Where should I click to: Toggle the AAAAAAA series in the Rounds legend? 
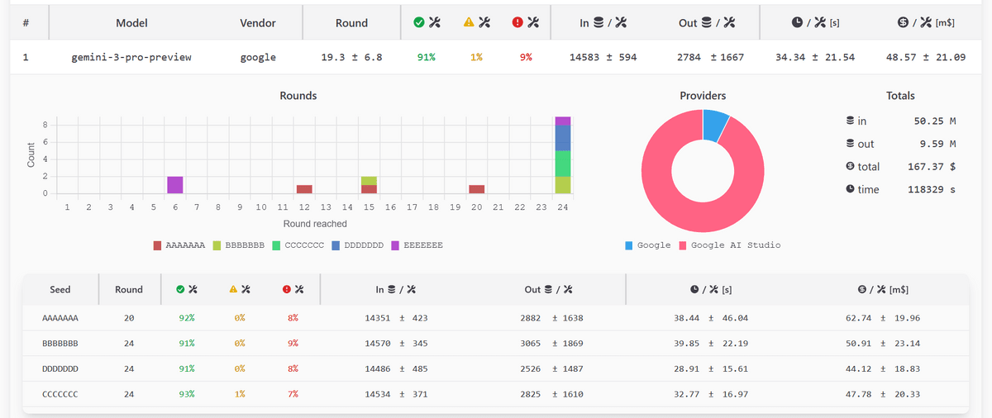(179, 245)
